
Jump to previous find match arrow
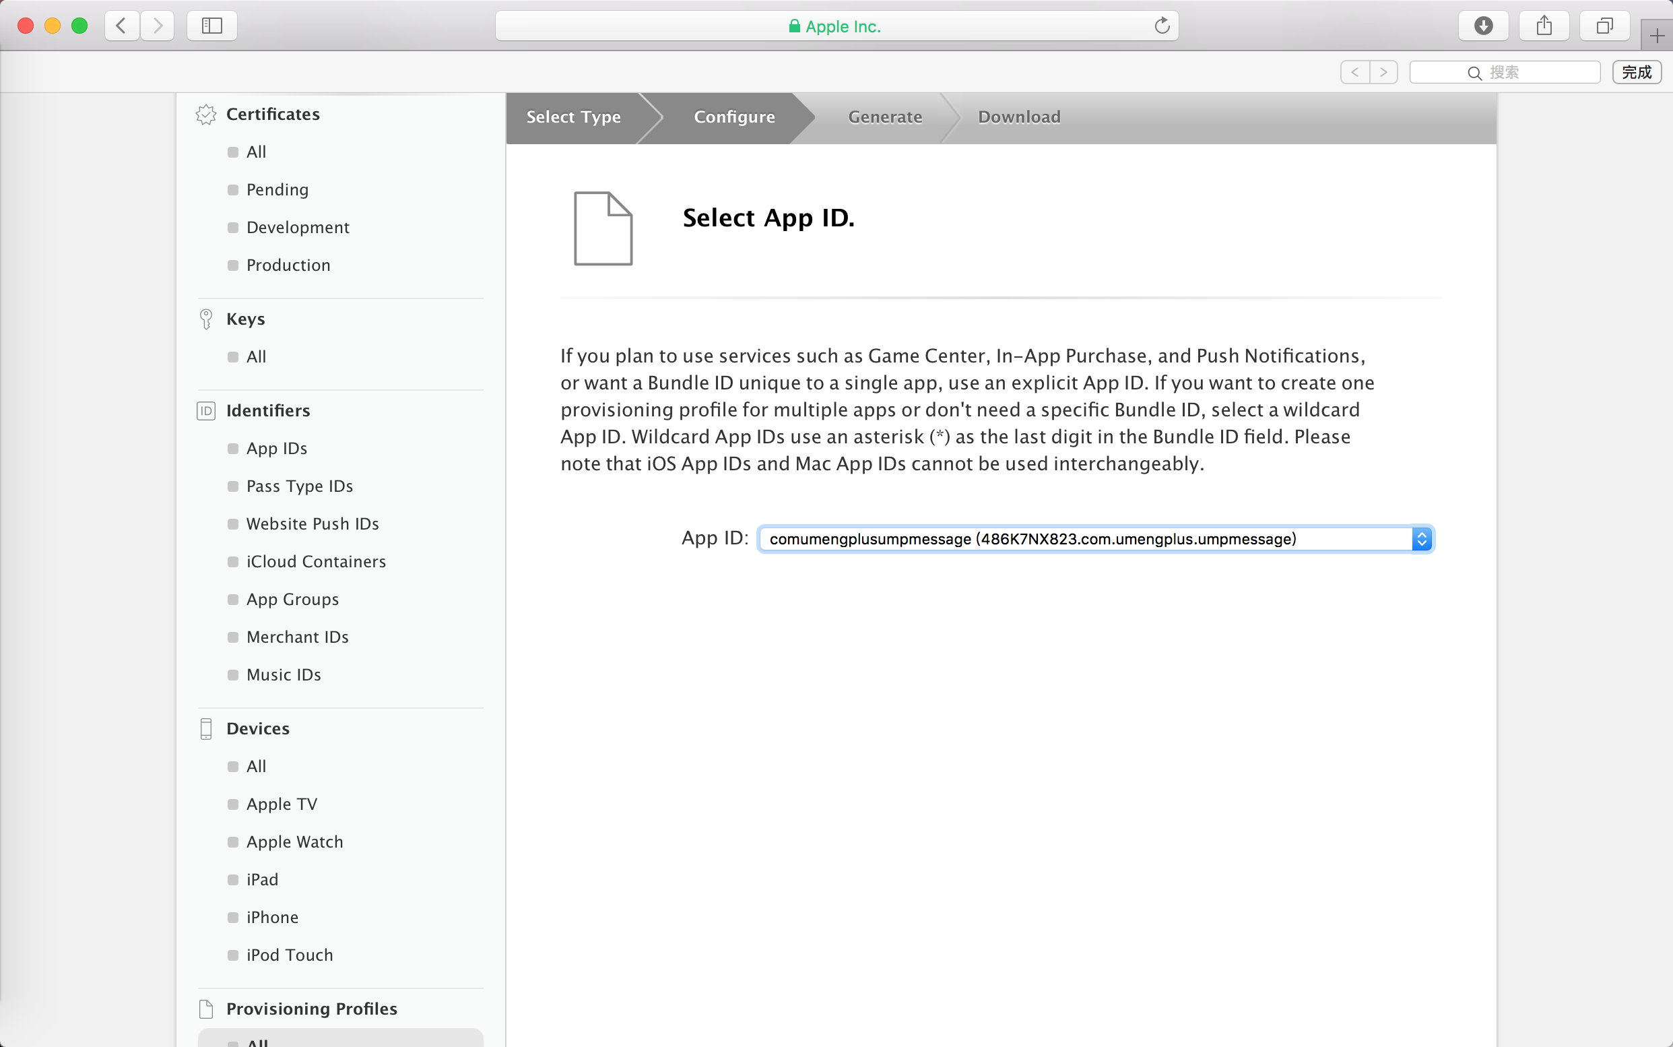point(1354,72)
